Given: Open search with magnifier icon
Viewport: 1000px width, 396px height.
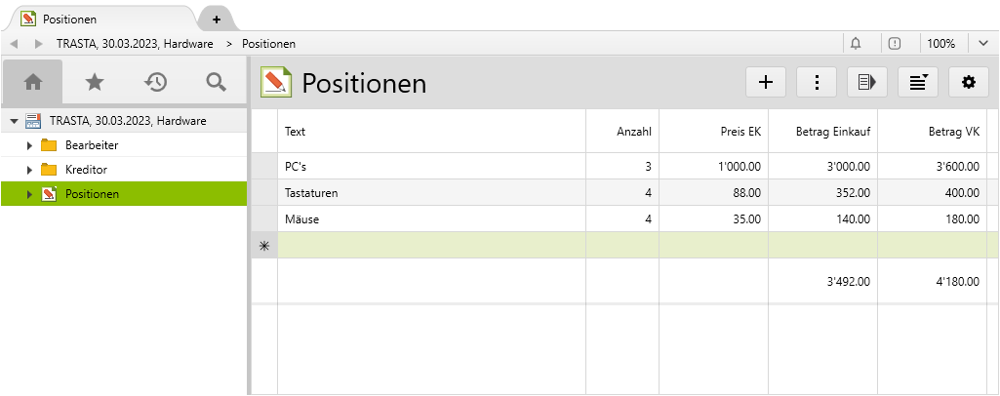Looking at the screenshot, I should coord(216,83).
